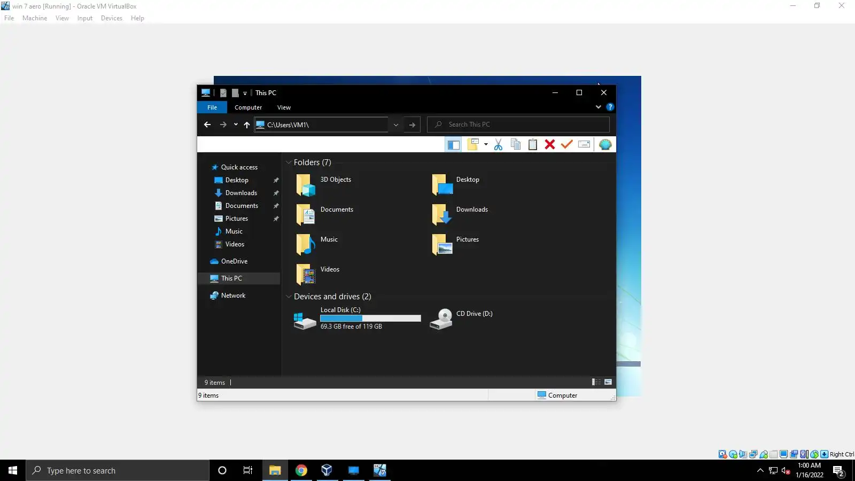Open the Explorer File tab
Viewport: 855px width, 481px height.
pos(212,107)
